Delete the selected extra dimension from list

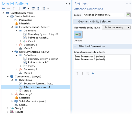click(x=88, y=73)
